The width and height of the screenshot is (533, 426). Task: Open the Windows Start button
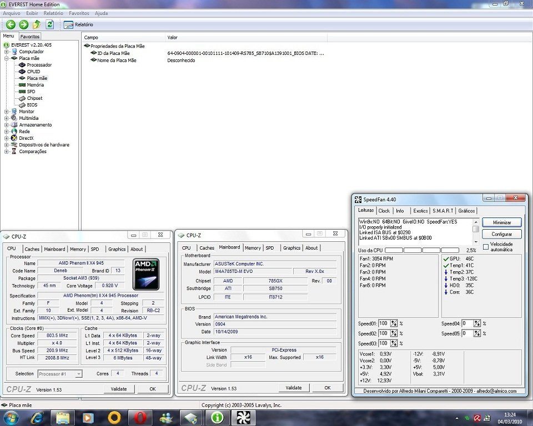coord(10,418)
